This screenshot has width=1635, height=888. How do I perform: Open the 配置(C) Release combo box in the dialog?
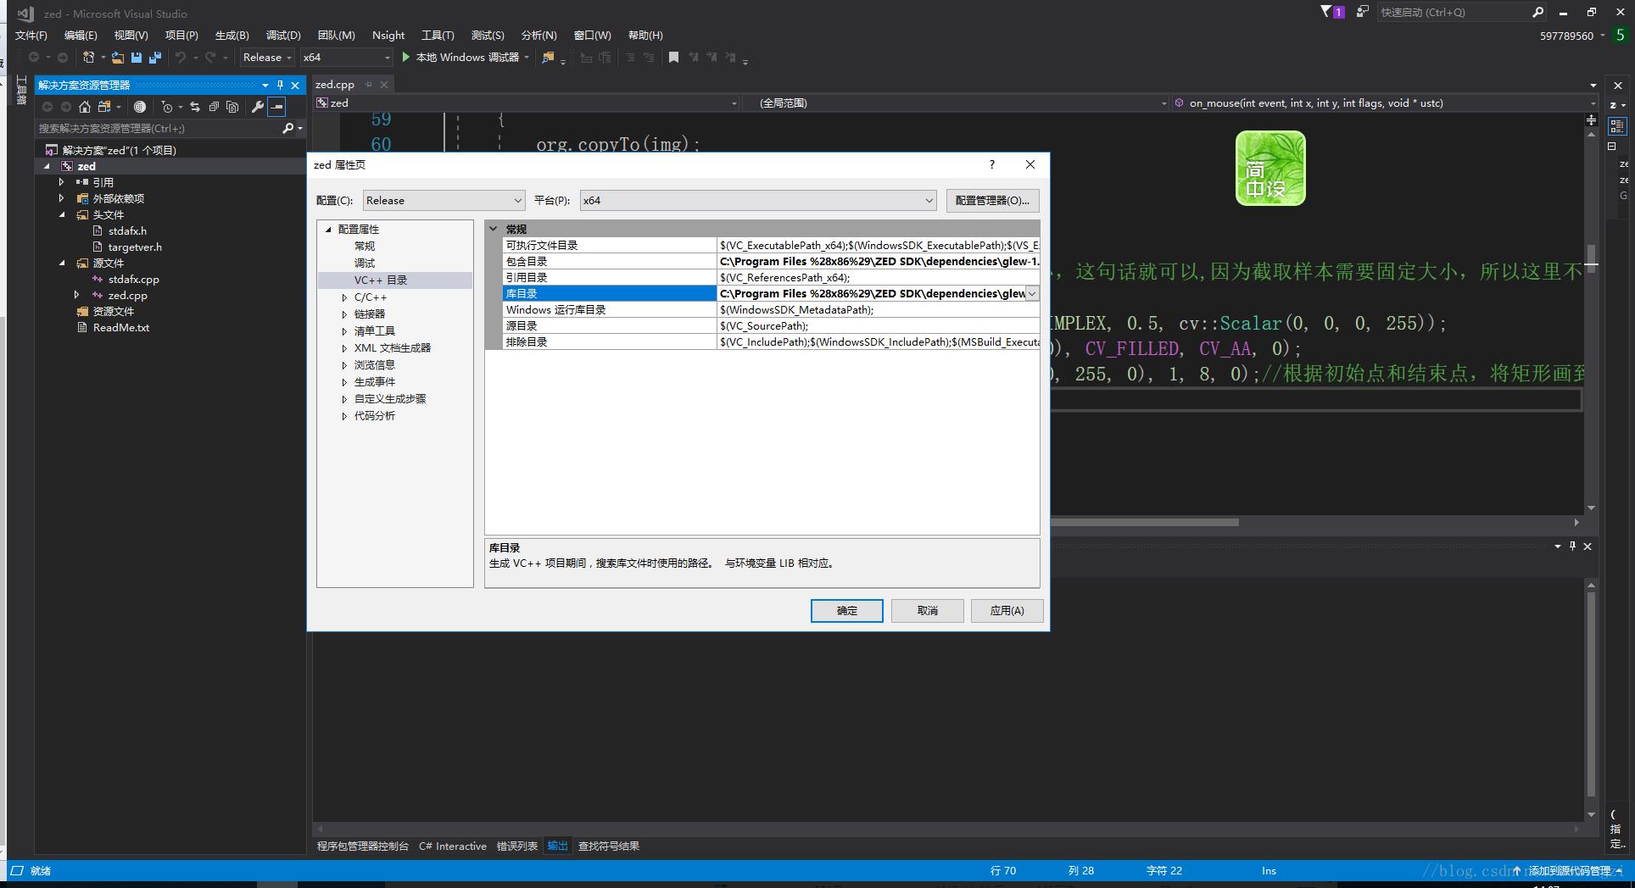click(x=444, y=201)
